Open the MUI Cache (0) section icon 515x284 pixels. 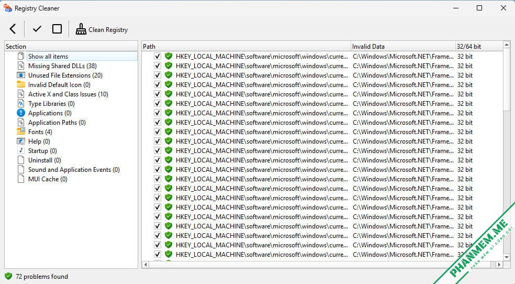[21, 179]
